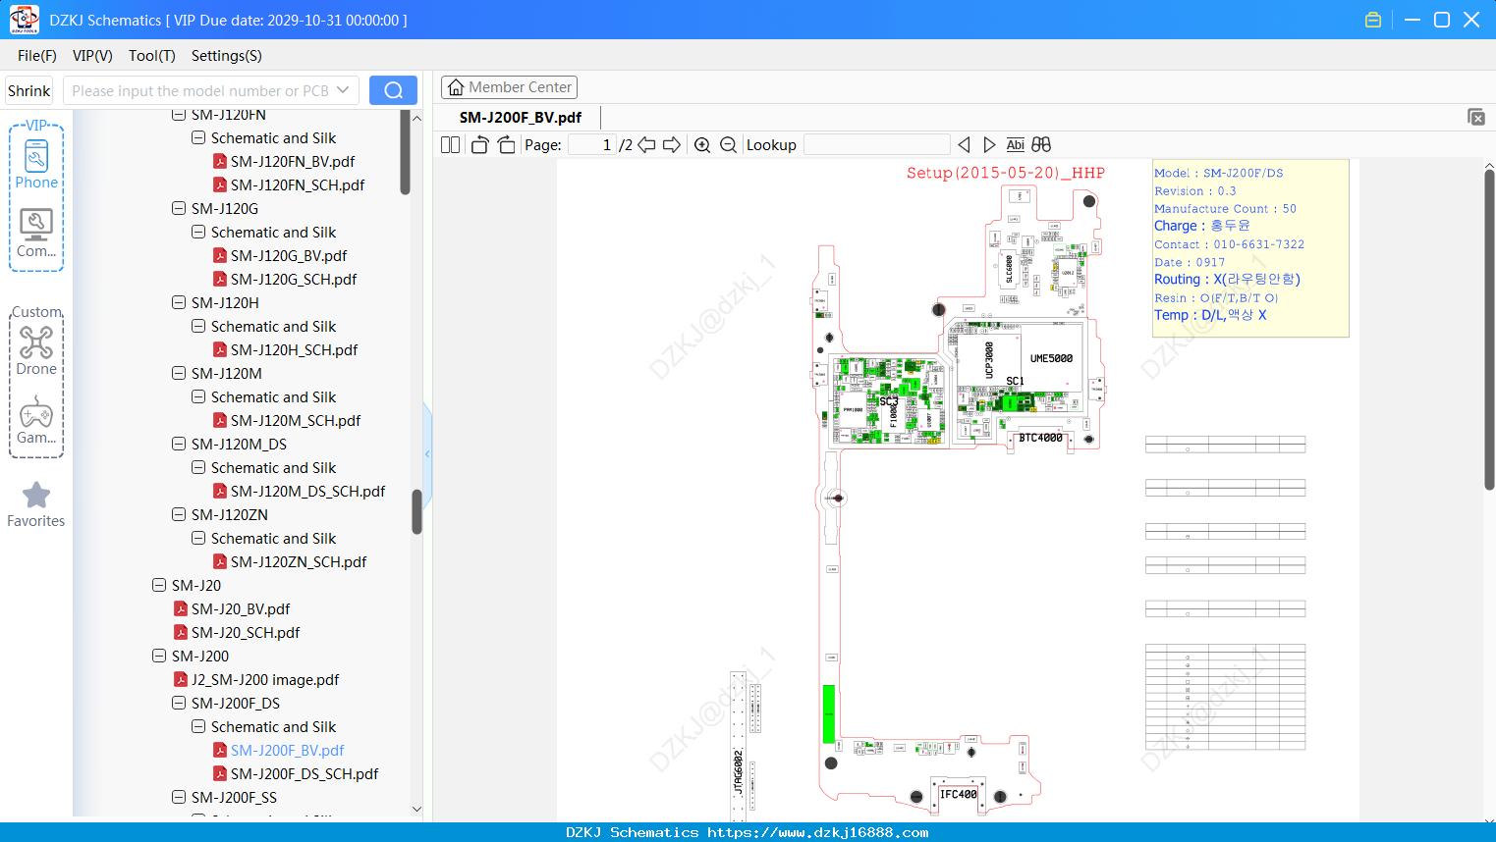Collapse the SM-J200F_DS tree node

pos(179,703)
